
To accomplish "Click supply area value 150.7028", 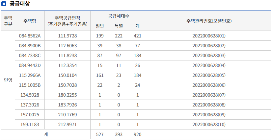I will (x=68, y=85).
